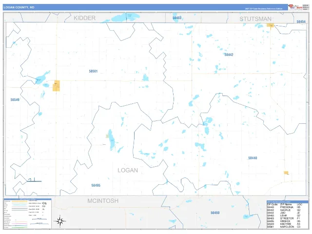Image resolution: width=312 pixels, height=234 pixels.
Task: Click the MCINTOSH county label
Action: pyautogui.click(x=103, y=201)
